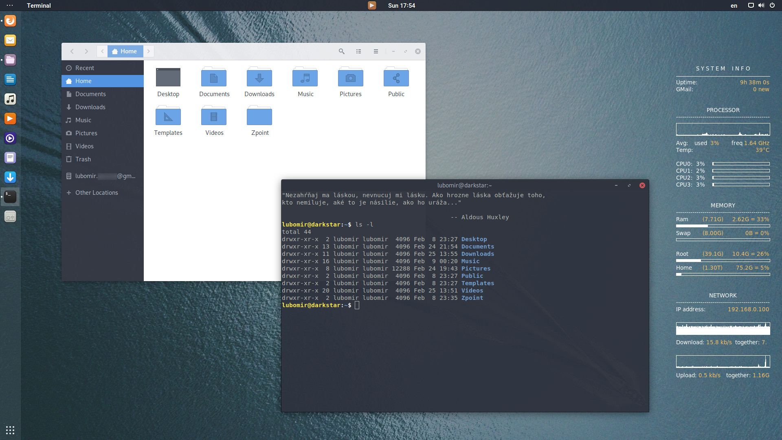Click the path bar right chevron
The width and height of the screenshot is (782, 440).
pyautogui.click(x=149, y=51)
